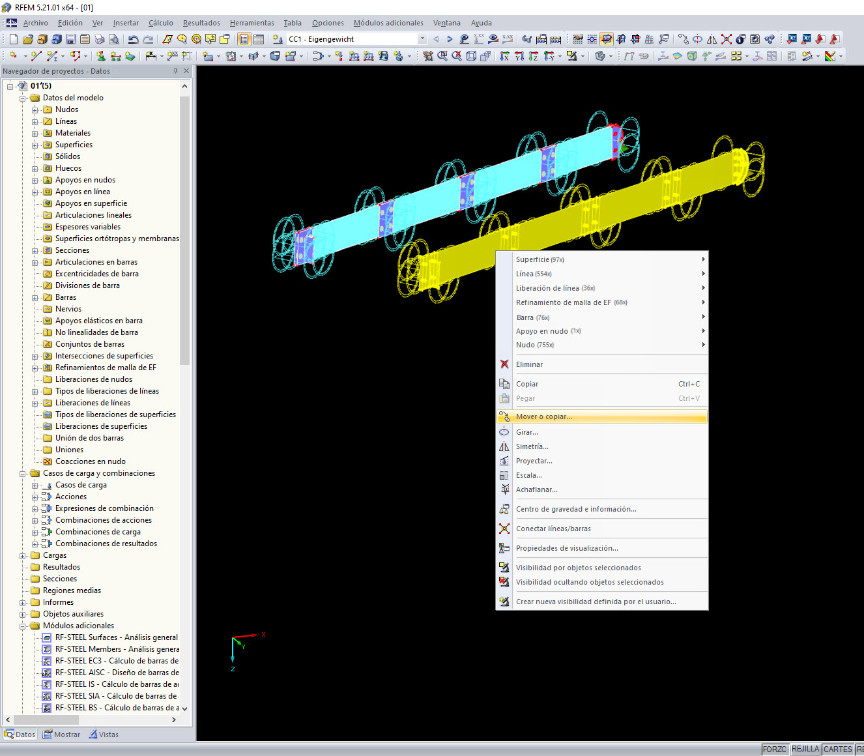Viewport: 864px width, 756px height.
Task: Collapse the Módulos adicionales folder
Action: tap(23, 626)
